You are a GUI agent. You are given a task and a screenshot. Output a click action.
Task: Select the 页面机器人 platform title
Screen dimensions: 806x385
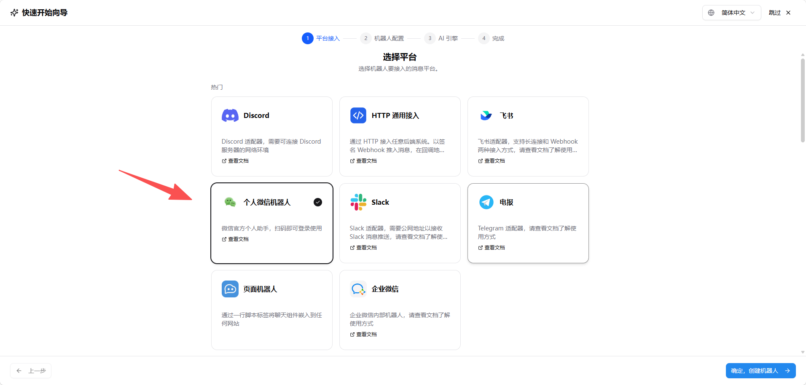261,289
